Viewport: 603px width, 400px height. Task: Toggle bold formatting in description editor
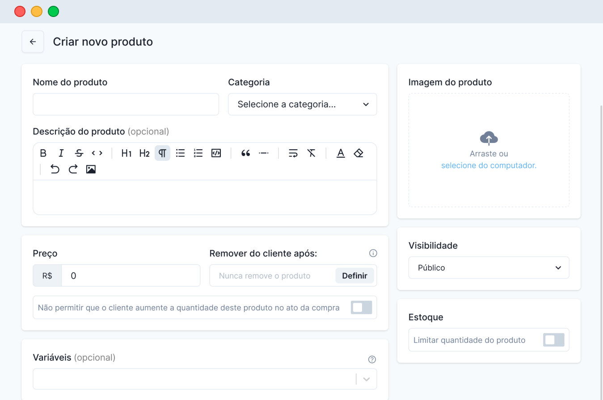43,153
